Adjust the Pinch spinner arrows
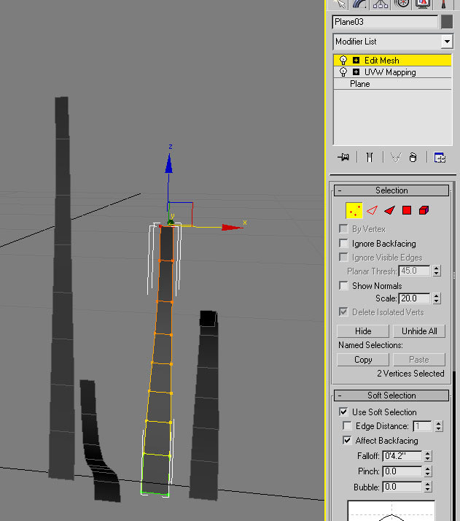 [428, 471]
